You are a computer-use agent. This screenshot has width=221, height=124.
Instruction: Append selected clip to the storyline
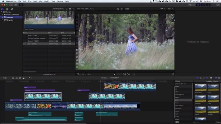pyautogui.click(x=20, y=78)
